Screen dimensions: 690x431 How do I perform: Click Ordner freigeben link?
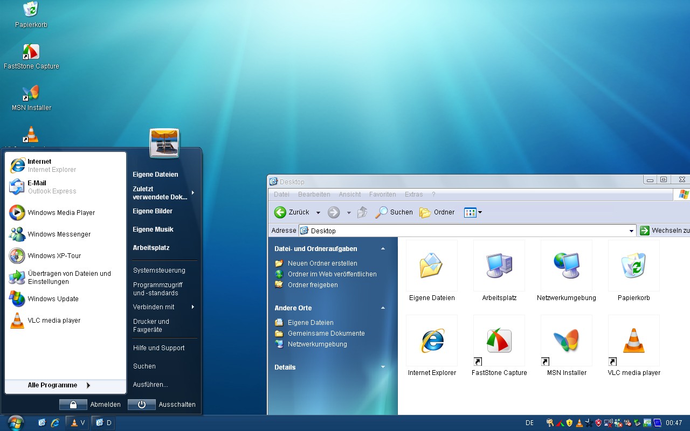[313, 285]
